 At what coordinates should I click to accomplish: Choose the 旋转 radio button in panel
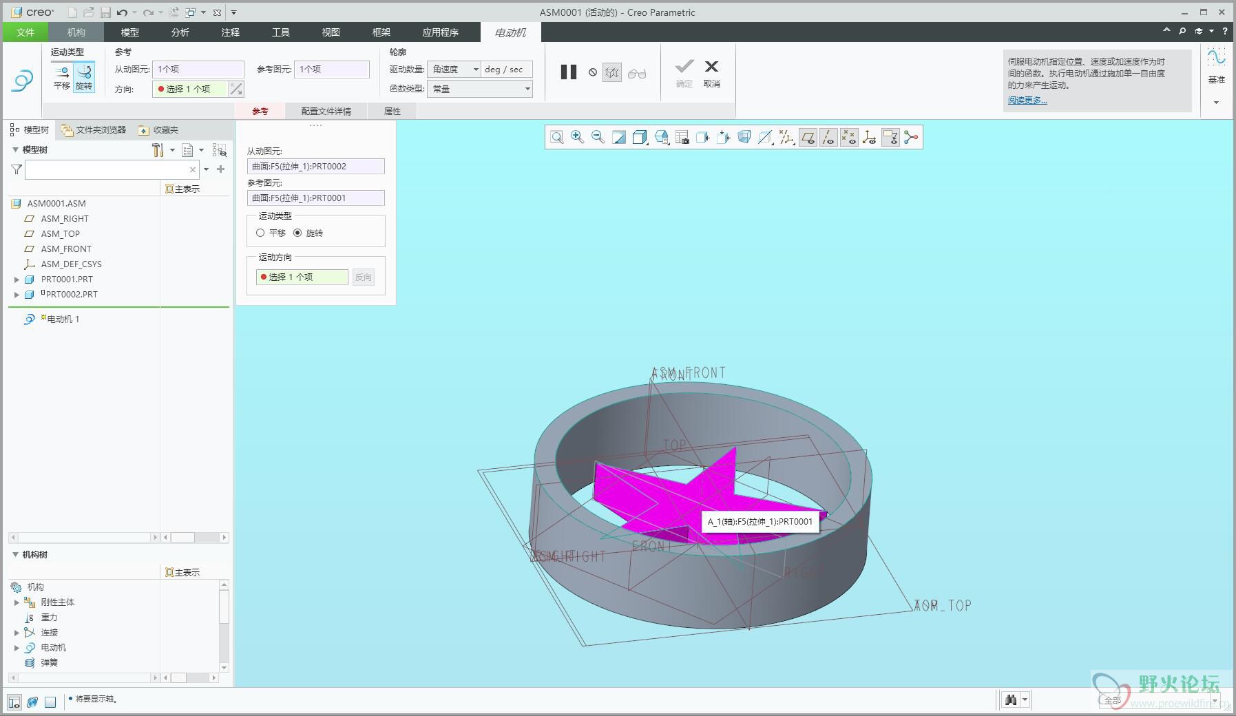click(297, 233)
